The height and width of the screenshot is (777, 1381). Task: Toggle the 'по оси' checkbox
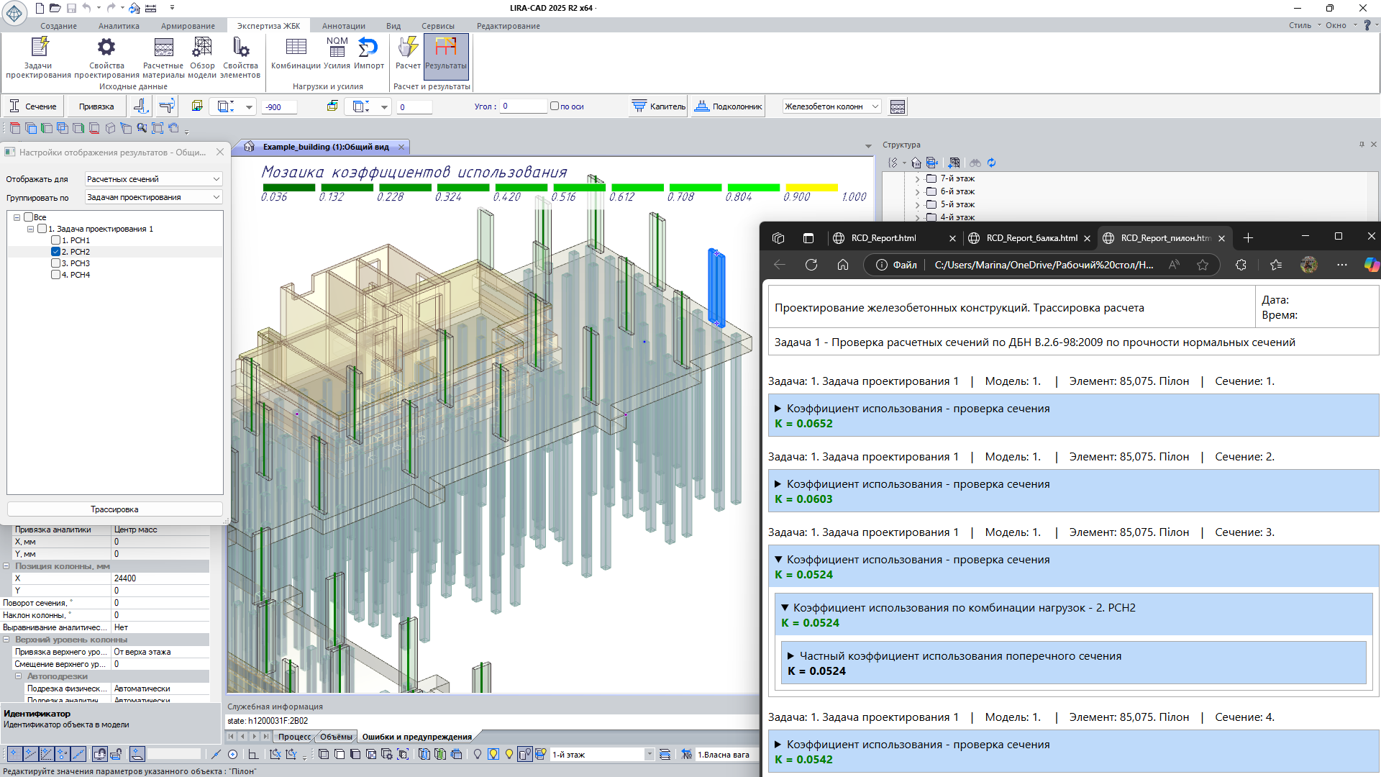555,106
